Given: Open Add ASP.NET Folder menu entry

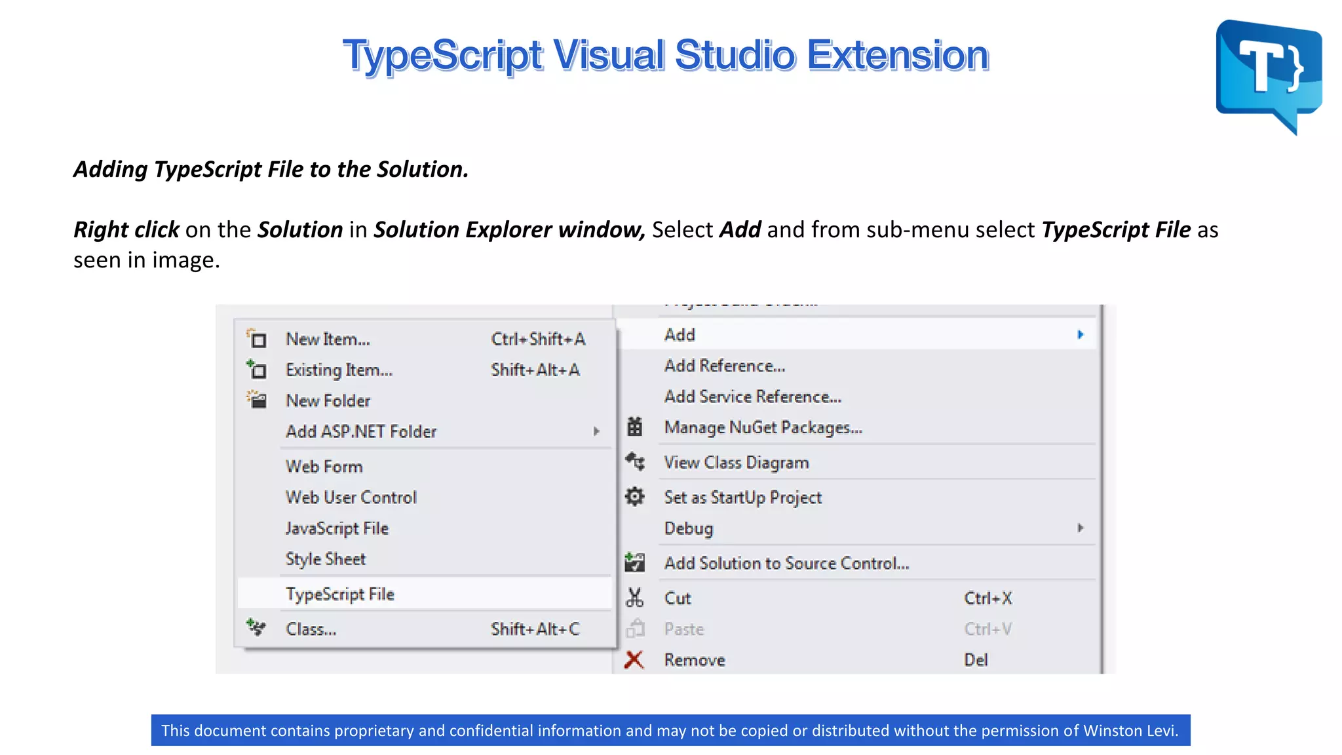Looking at the screenshot, I should (425, 431).
